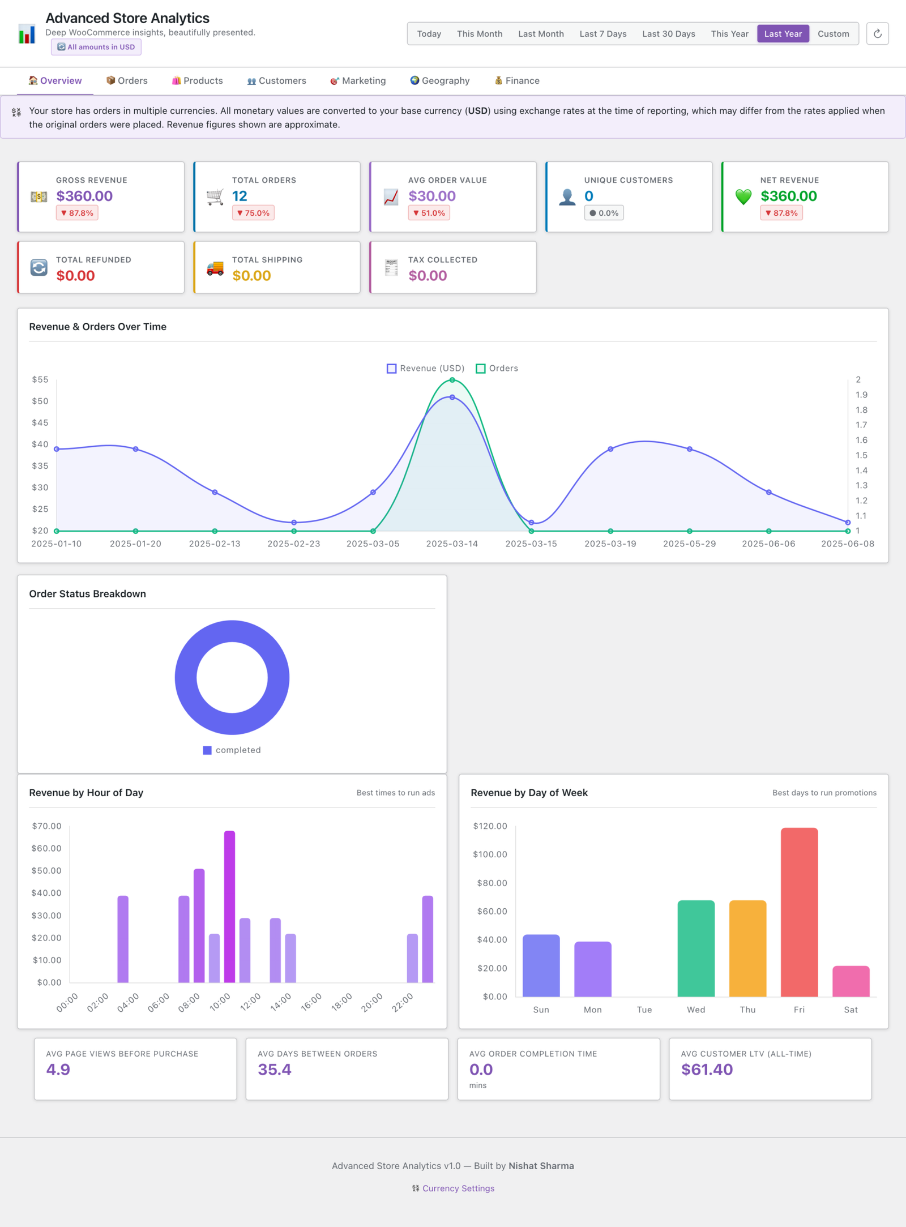Select the This Month range

[x=480, y=34]
